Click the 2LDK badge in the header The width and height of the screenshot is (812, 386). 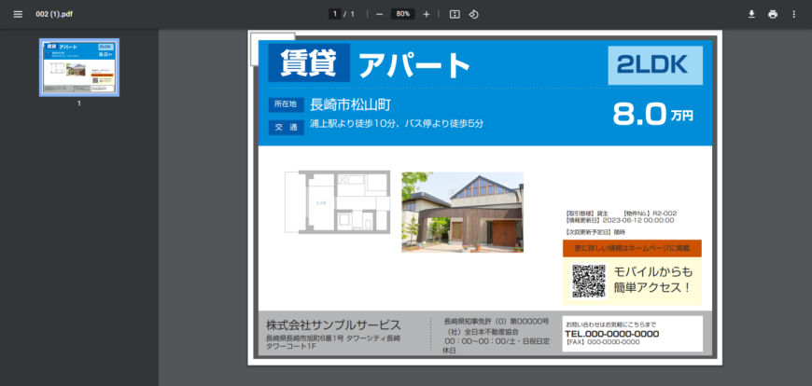[x=653, y=64]
